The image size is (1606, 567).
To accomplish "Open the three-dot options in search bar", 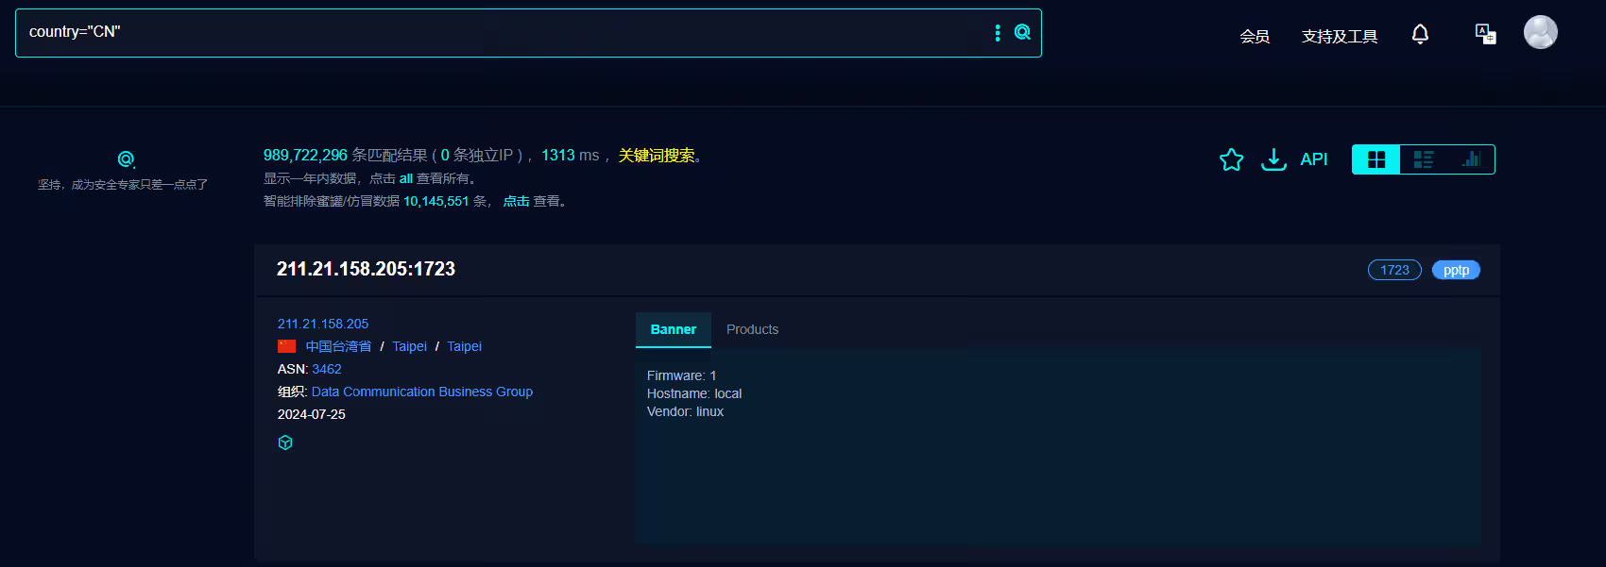I will (x=998, y=33).
